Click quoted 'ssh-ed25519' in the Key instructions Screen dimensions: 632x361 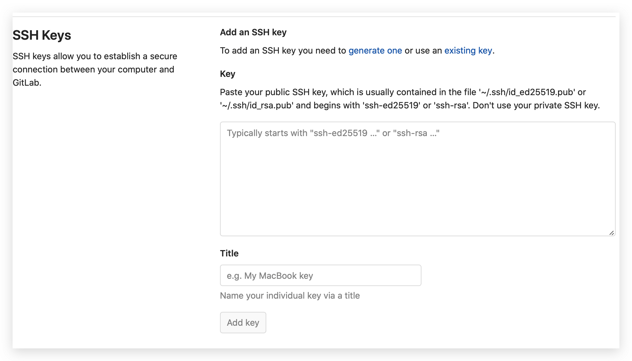click(x=392, y=105)
